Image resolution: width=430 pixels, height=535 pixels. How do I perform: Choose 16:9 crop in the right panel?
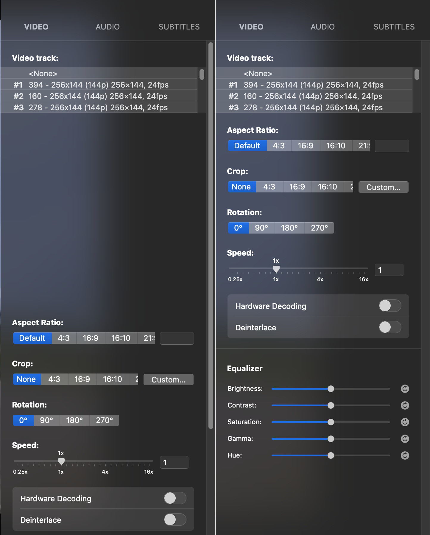coord(297,187)
